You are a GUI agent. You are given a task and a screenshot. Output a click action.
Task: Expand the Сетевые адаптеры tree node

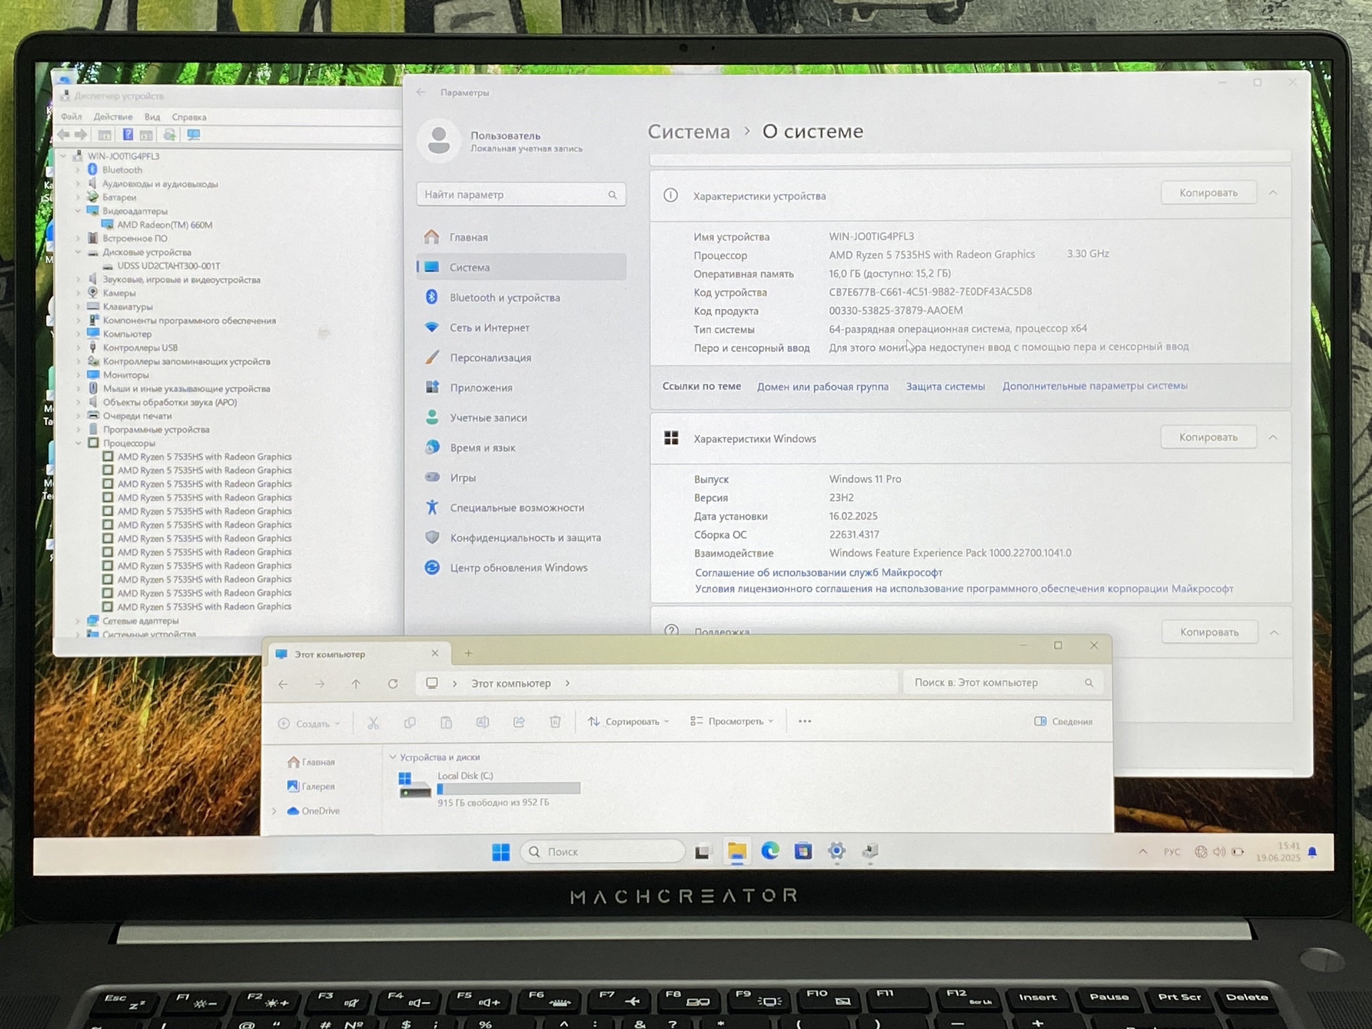pyautogui.click(x=78, y=620)
